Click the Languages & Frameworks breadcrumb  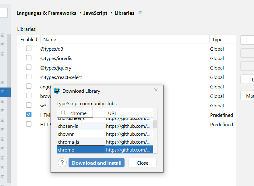click(x=46, y=13)
